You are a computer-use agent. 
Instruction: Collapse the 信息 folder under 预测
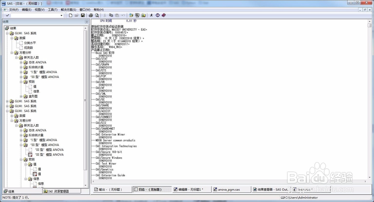pyautogui.click(x=25, y=179)
